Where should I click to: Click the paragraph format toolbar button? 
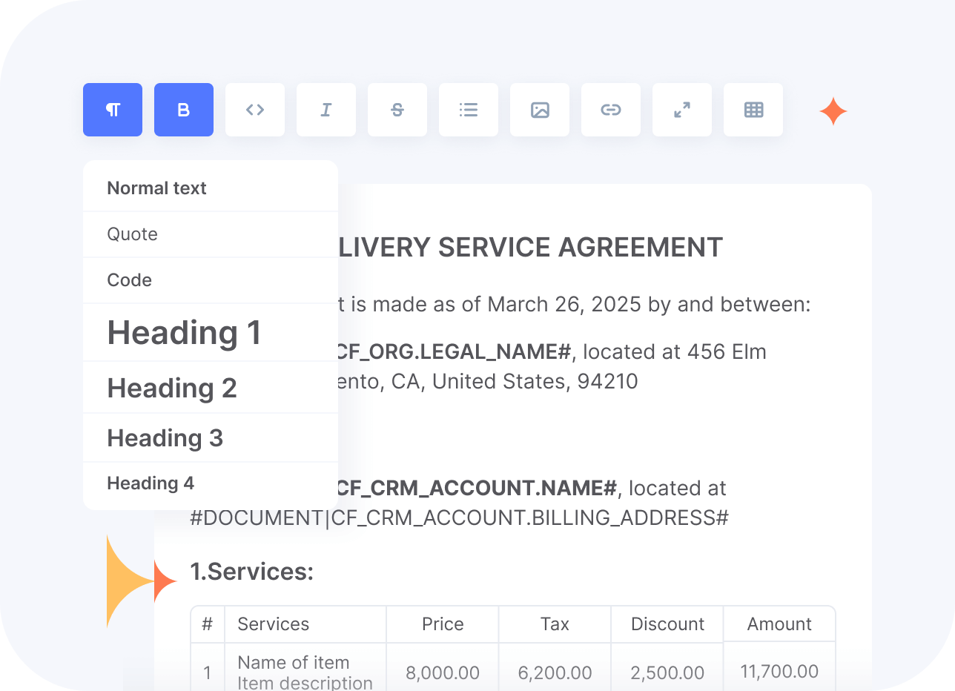[113, 110]
